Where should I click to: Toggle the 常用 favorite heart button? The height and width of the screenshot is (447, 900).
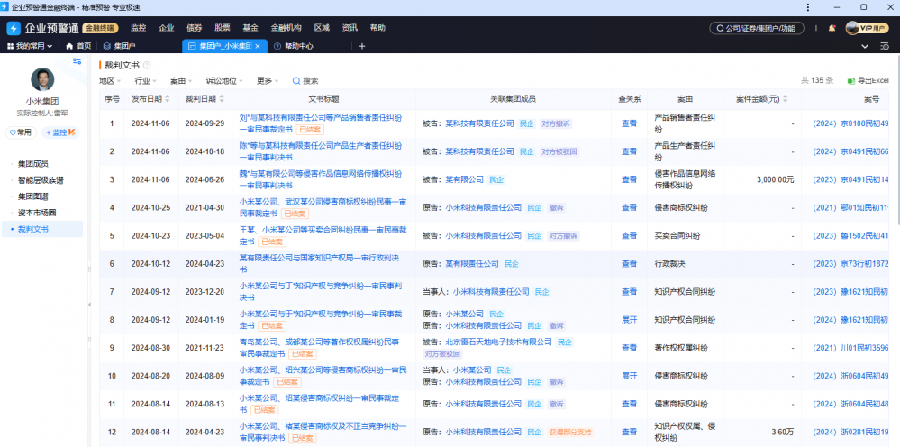click(22, 132)
